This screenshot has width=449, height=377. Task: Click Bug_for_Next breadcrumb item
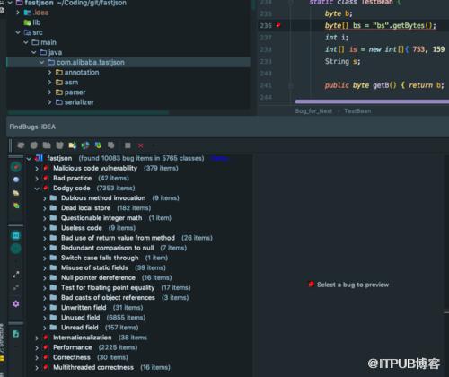pyautogui.click(x=313, y=111)
